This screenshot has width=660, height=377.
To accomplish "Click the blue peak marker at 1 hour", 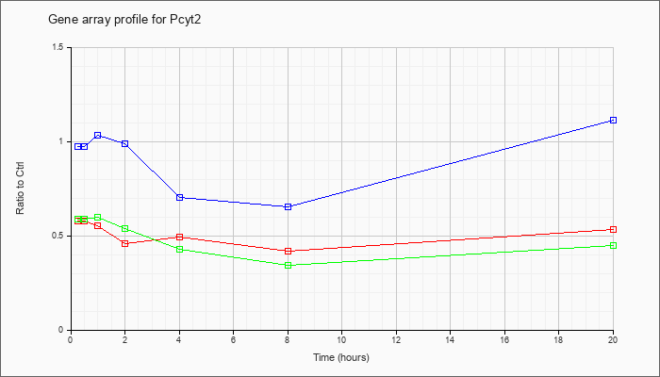I will pyautogui.click(x=97, y=136).
